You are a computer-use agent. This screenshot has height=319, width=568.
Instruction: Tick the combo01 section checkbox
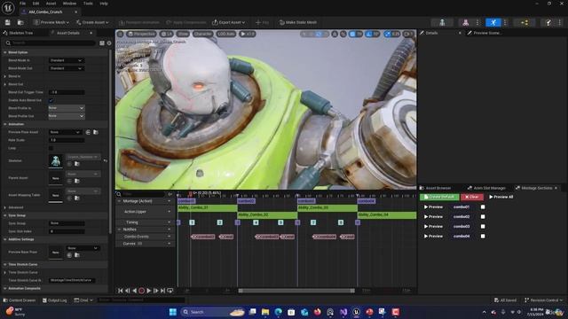coord(483,206)
